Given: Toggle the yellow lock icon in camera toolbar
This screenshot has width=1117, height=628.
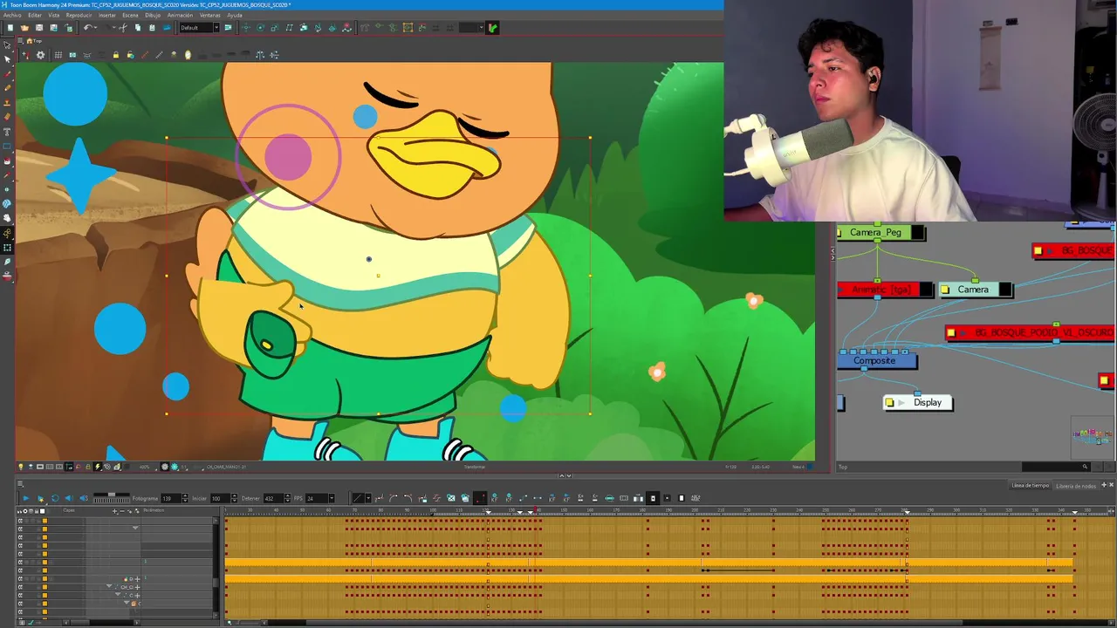Looking at the screenshot, I should (x=116, y=55).
